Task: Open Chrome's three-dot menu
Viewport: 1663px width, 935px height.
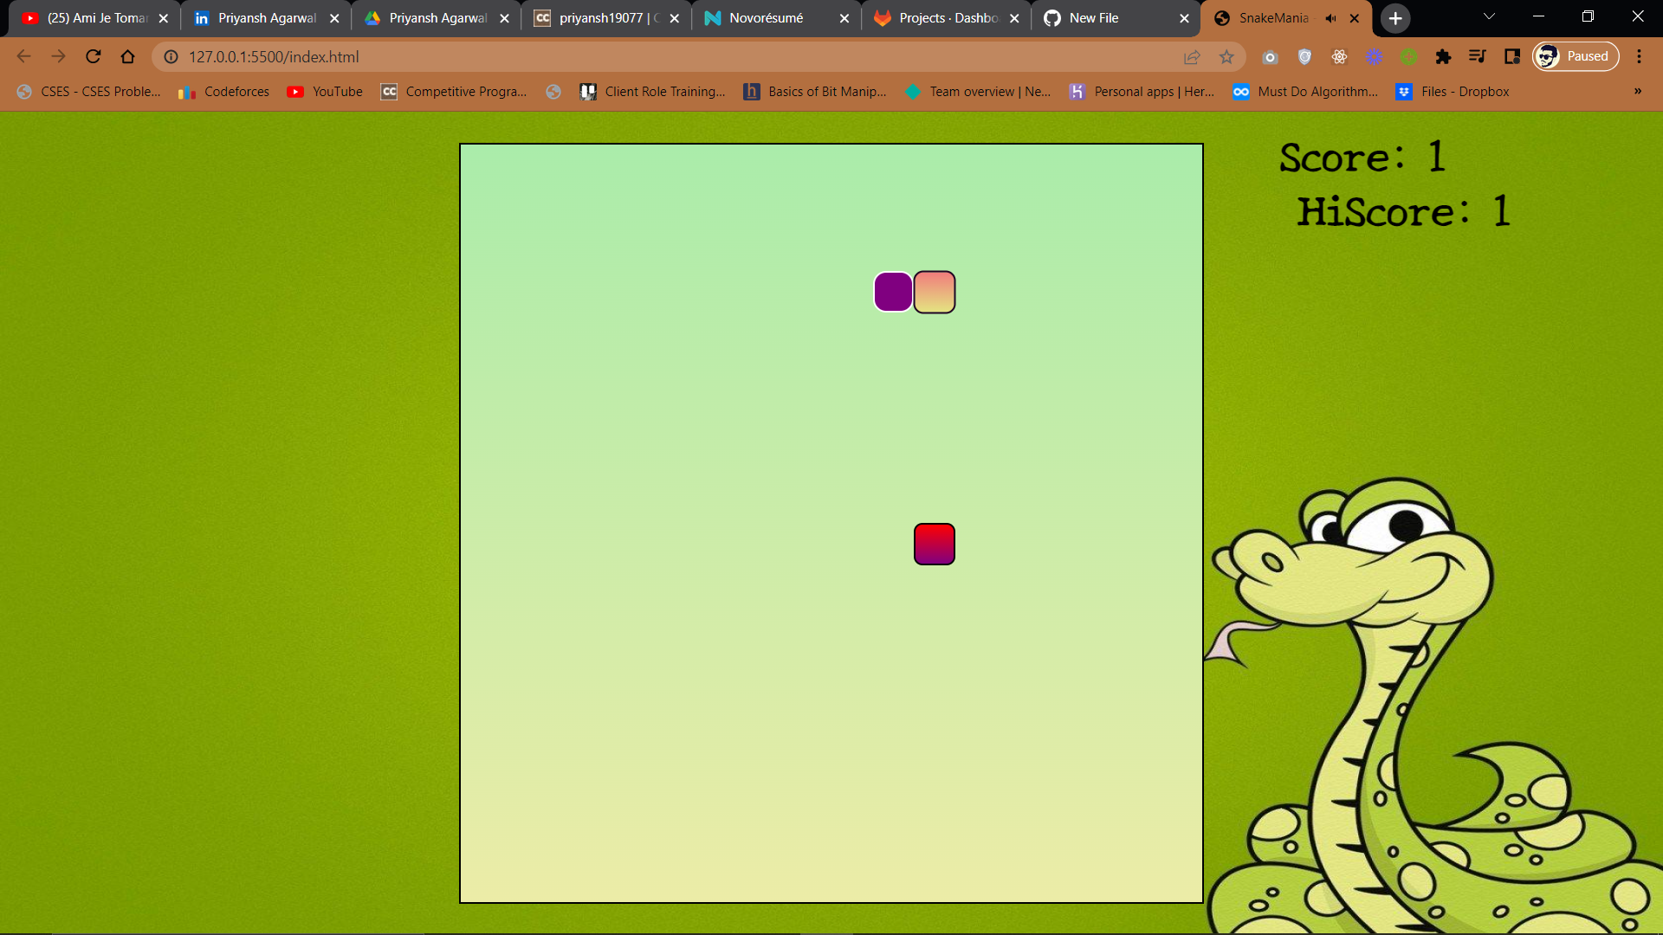Action: point(1639,56)
